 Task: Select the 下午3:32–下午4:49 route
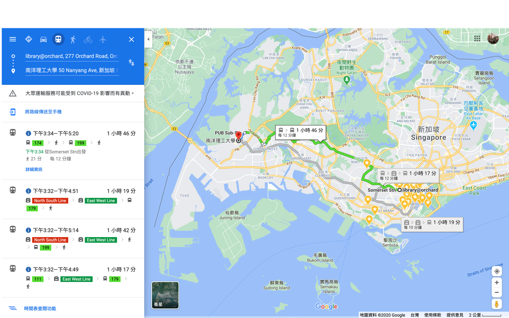(x=73, y=278)
